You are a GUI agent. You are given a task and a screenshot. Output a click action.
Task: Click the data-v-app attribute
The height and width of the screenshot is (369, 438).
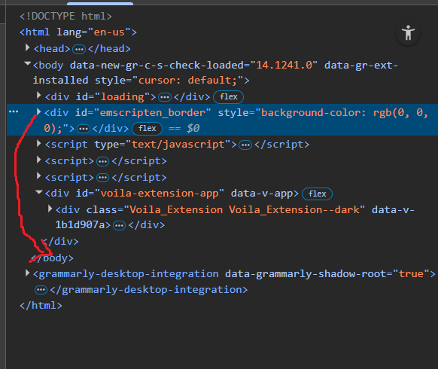tap(261, 194)
